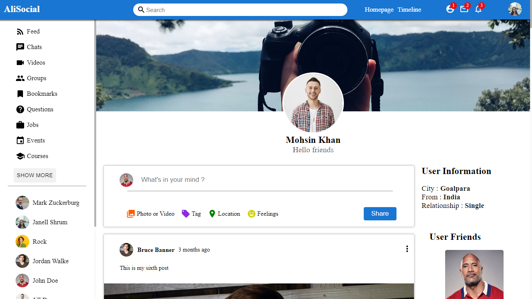Viewport: 532px width, 299px height.
Task: Switch to the Homepage view
Action: [x=379, y=9]
